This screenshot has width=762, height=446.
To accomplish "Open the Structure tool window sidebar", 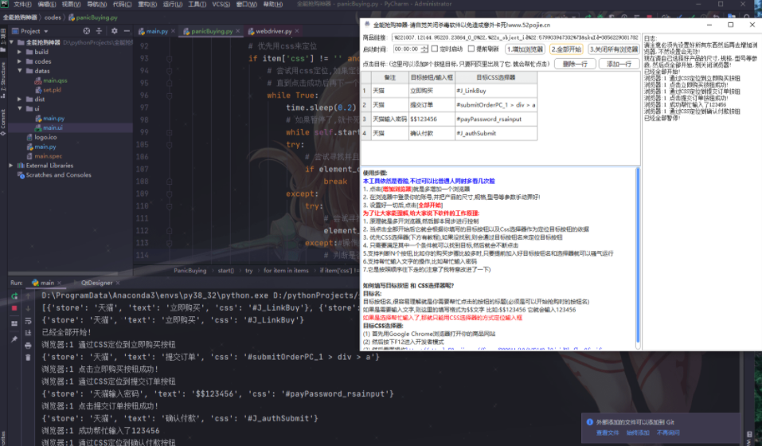I will point(3,80).
